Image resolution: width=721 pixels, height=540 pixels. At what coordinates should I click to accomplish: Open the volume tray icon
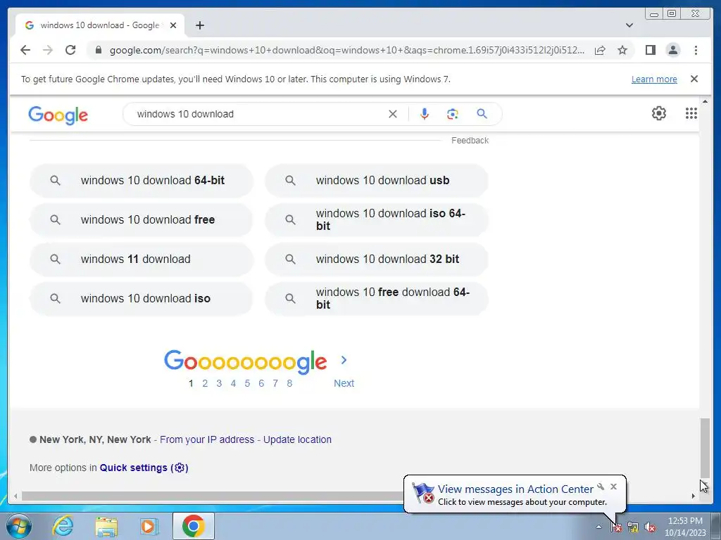click(x=650, y=527)
